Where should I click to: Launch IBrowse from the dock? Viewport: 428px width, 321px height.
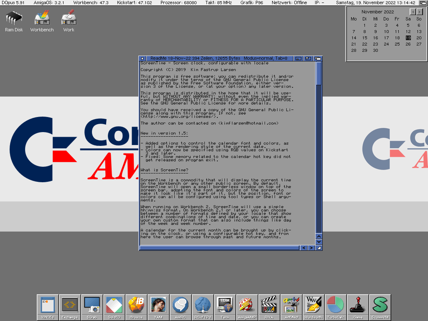pos(136,307)
